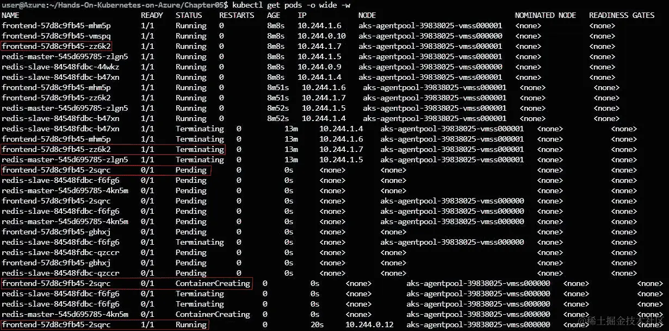Image resolution: width=669 pixels, height=331 pixels.
Task: Click the READY column header
Action: point(152,15)
